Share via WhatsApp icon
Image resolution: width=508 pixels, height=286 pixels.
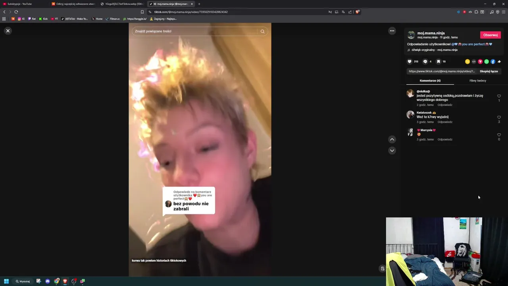tap(487, 62)
